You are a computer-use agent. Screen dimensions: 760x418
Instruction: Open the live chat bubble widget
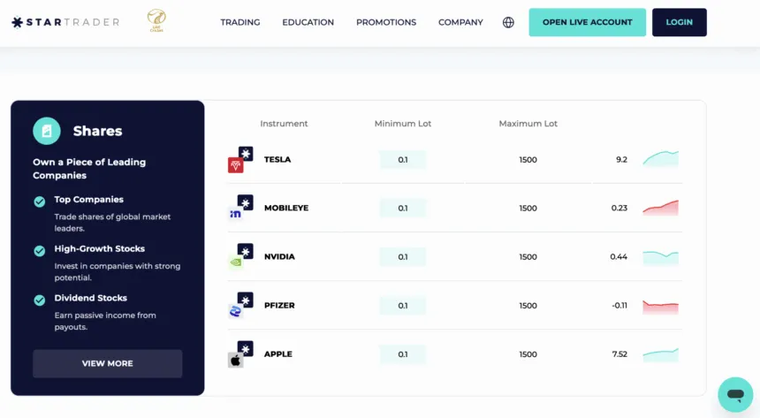click(734, 393)
